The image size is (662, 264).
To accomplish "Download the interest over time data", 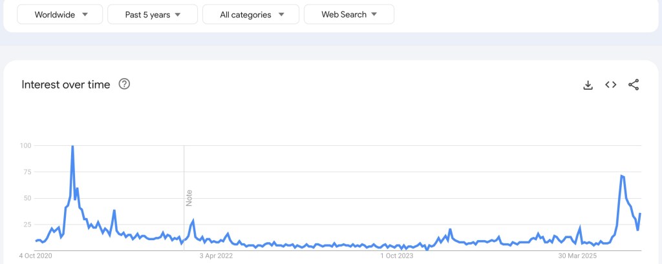I will pos(588,85).
